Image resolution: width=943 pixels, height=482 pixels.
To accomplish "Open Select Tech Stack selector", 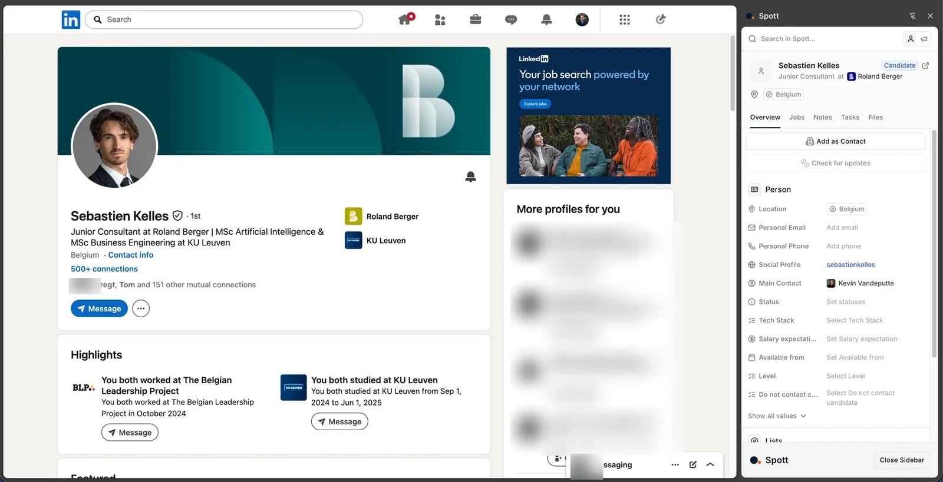I will tap(855, 321).
